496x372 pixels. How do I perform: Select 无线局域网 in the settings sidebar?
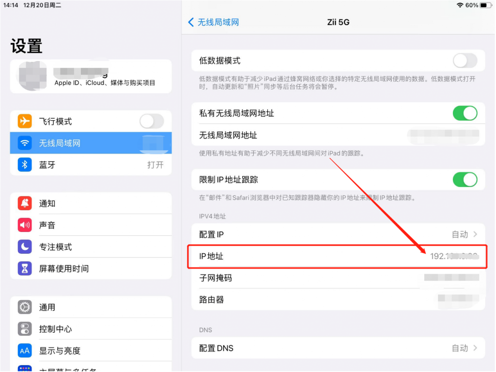click(91, 143)
